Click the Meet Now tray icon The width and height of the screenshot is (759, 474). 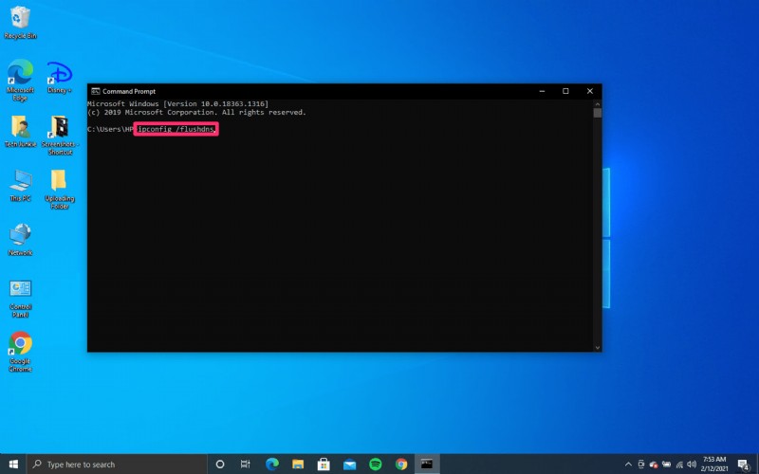pyautogui.click(x=641, y=465)
